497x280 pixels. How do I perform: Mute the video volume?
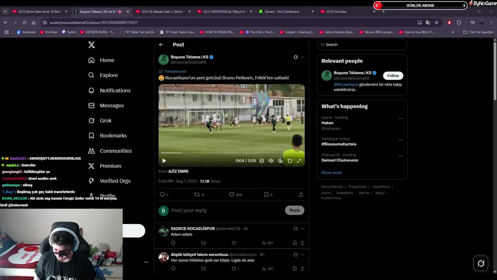click(271, 161)
